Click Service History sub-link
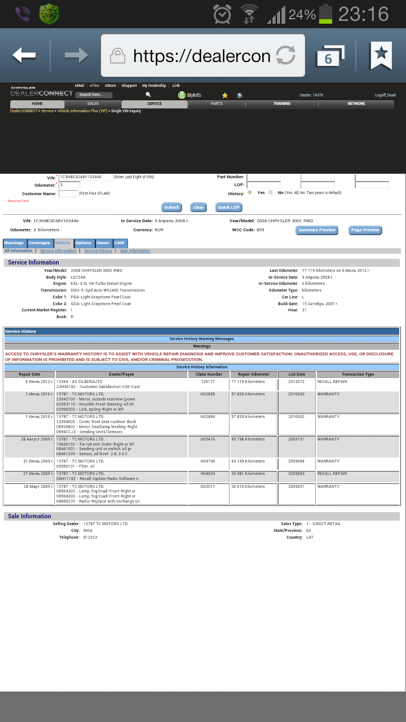 pos(98,251)
